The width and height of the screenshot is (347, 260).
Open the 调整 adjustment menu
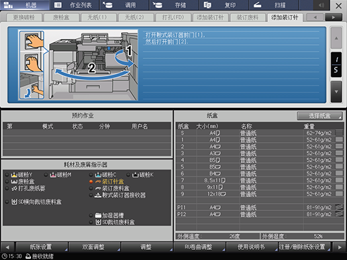tap(147, 247)
